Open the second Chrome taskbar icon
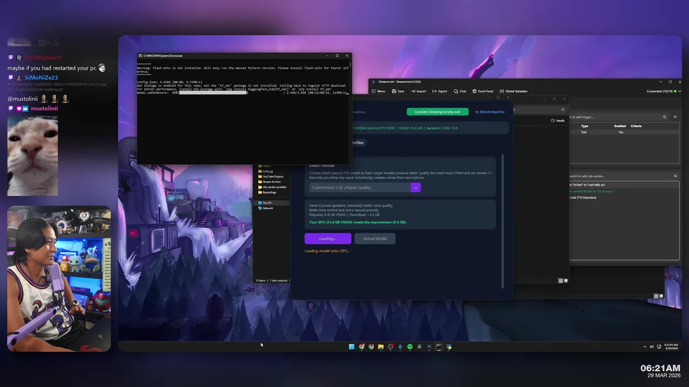Screen dimensions: 689x387 [371, 347]
